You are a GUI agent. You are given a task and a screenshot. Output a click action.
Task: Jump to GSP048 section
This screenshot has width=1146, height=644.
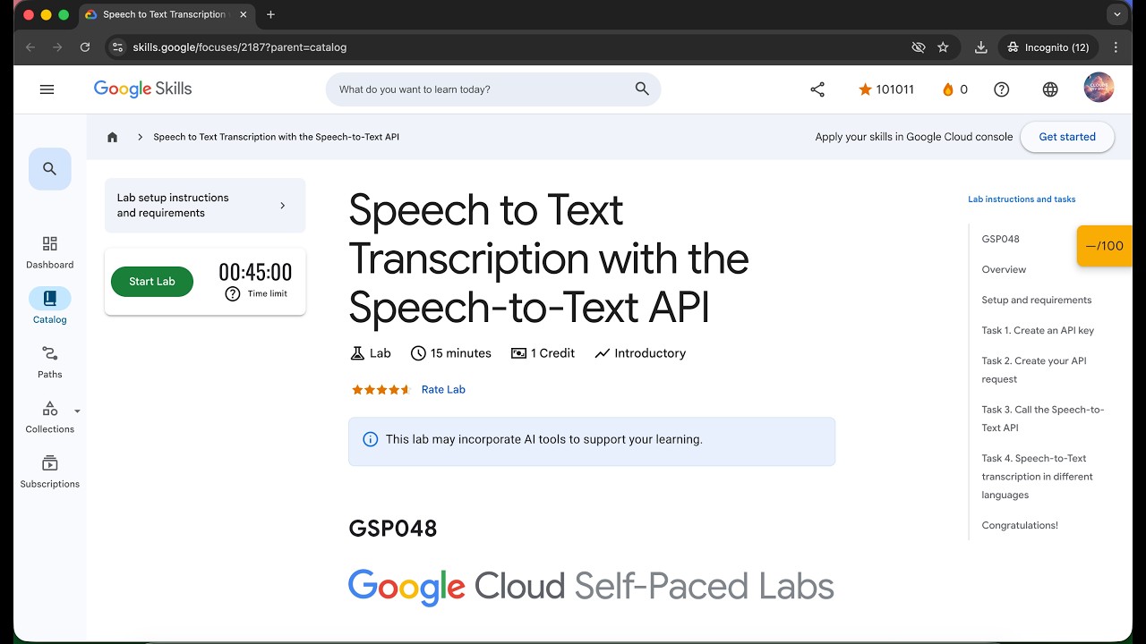1000,239
